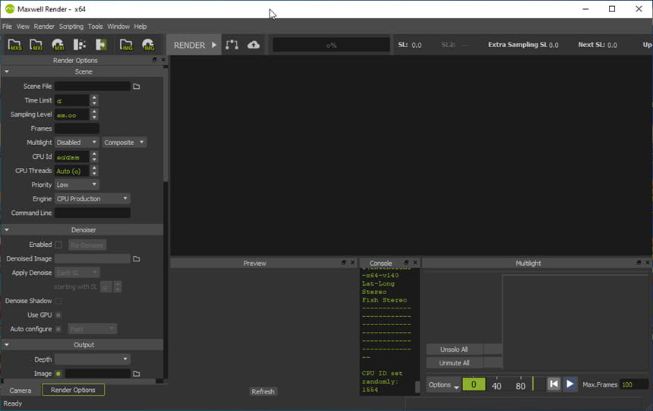653x411 pixels.
Task: Open the Engine CPU Production dropdown
Action: click(93, 199)
